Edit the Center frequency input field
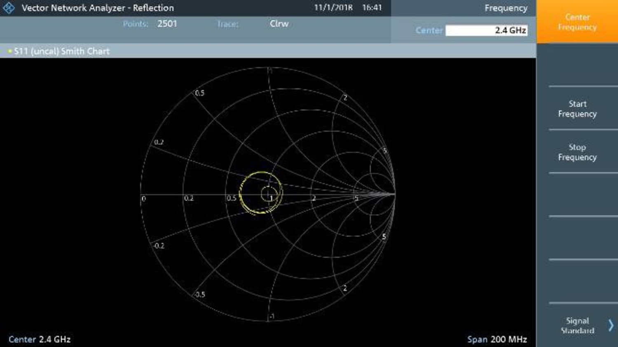This screenshot has width=618, height=347. click(x=486, y=30)
